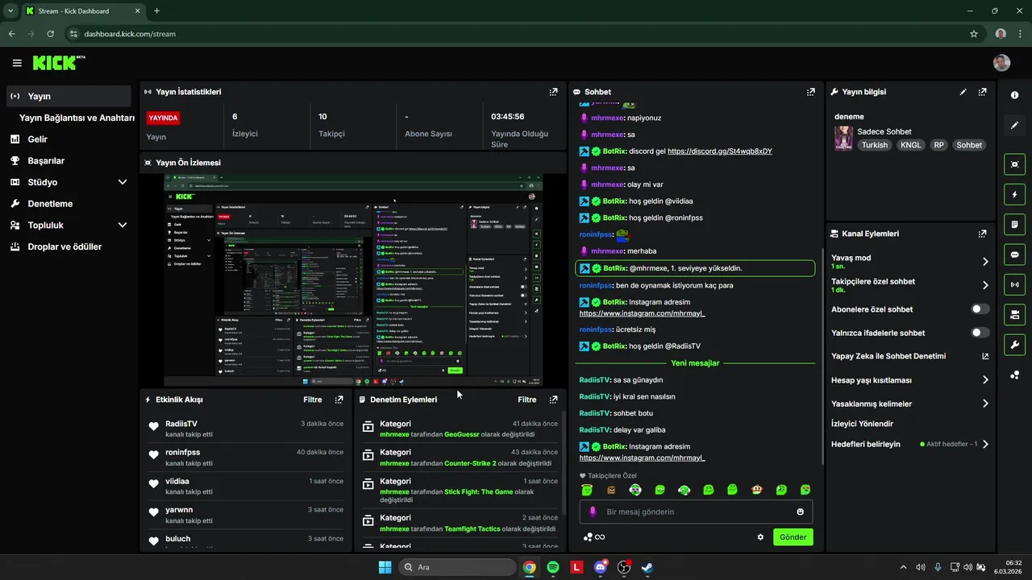Click the three-dots icon in right sidebar
The height and width of the screenshot is (580, 1032).
pos(1014,375)
